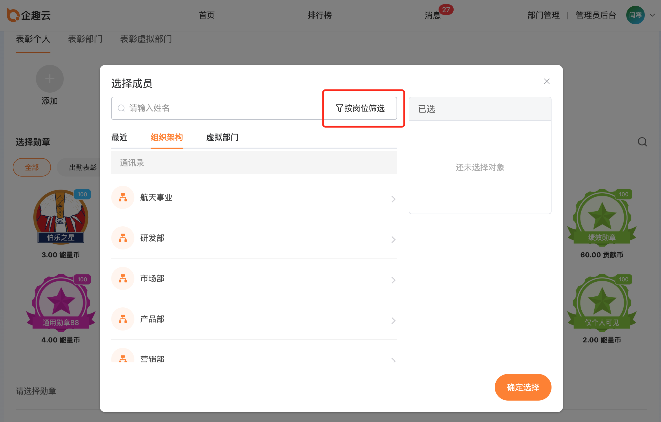This screenshot has height=422, width=661.
Task: Click the badge search magnifier icon
Action: click(642, 142)
